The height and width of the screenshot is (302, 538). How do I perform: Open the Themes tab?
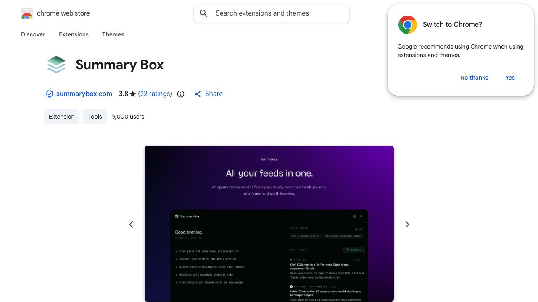click(113, 34)
